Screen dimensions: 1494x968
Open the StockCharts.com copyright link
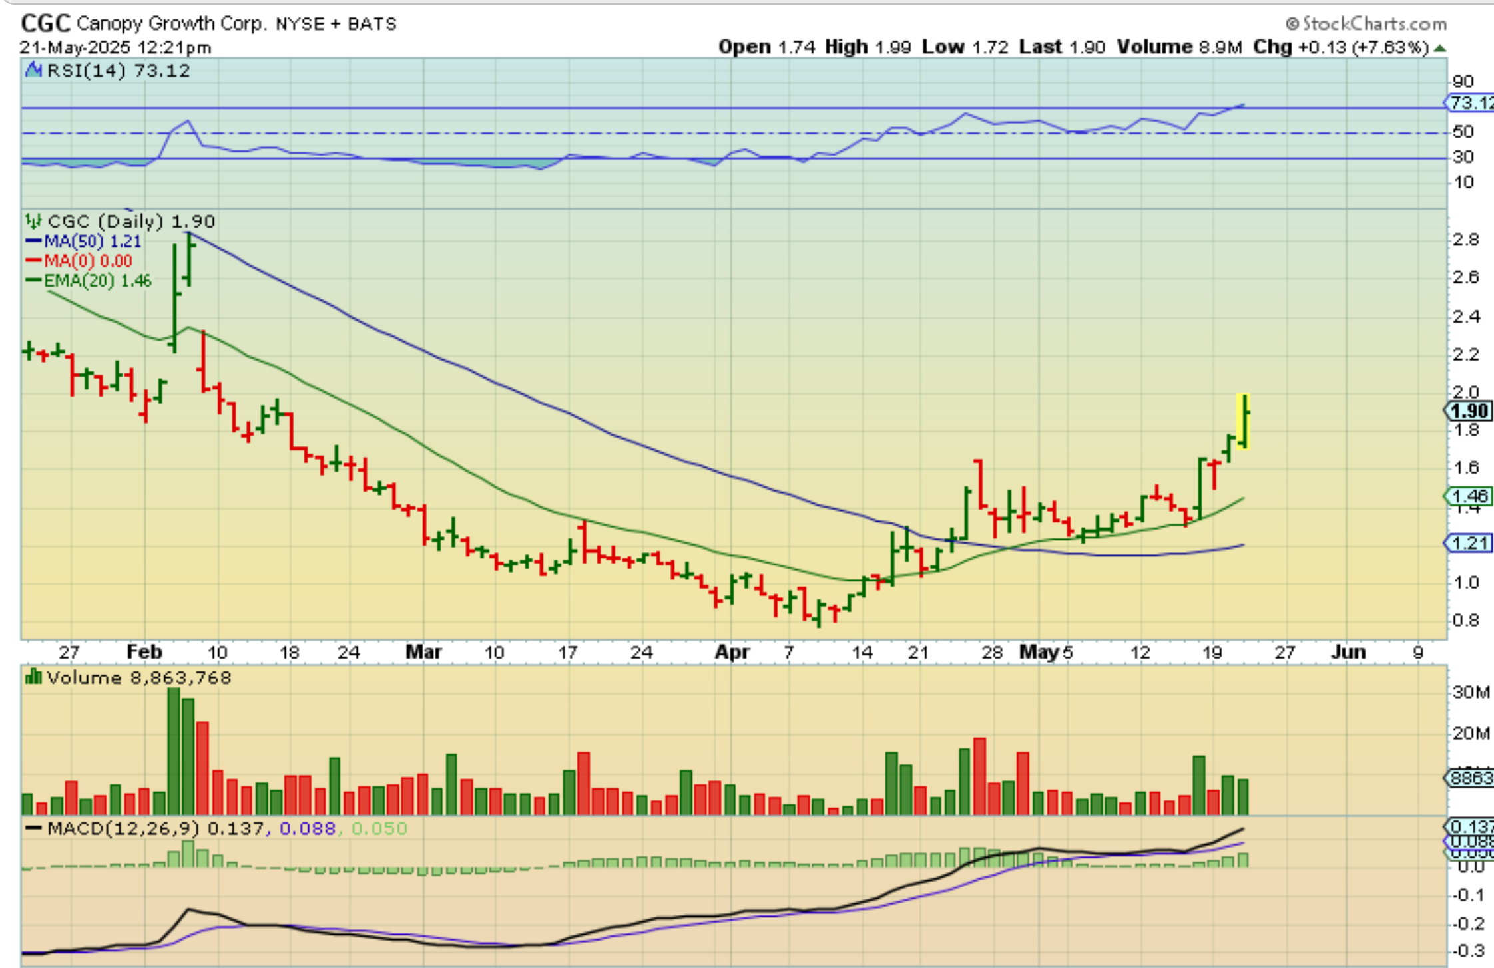(x=1366, y=24)
